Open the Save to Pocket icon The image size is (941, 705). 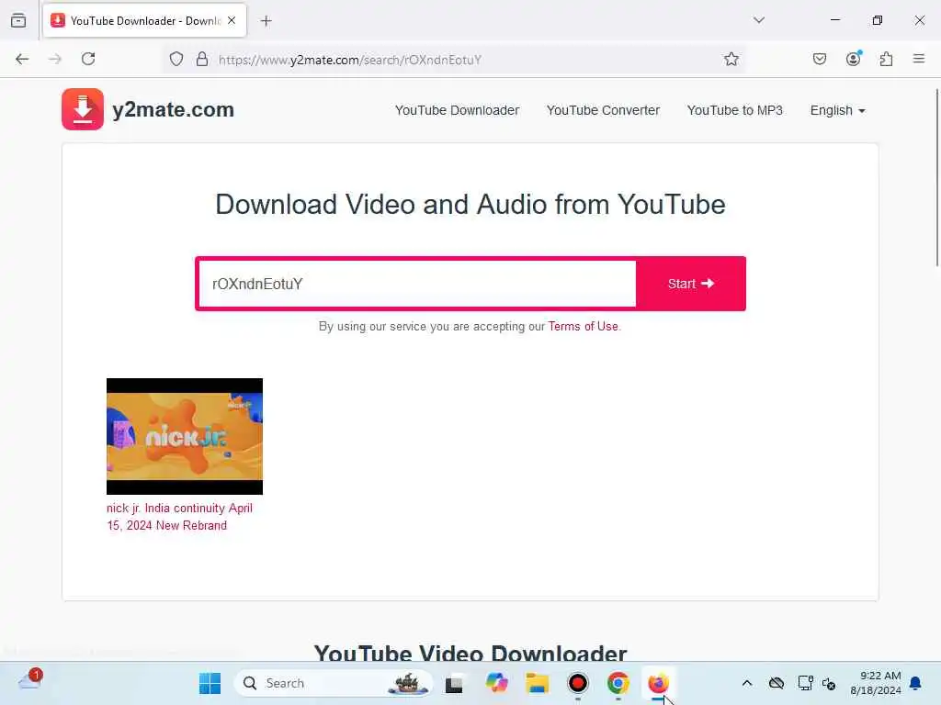(x=819, y=59)
